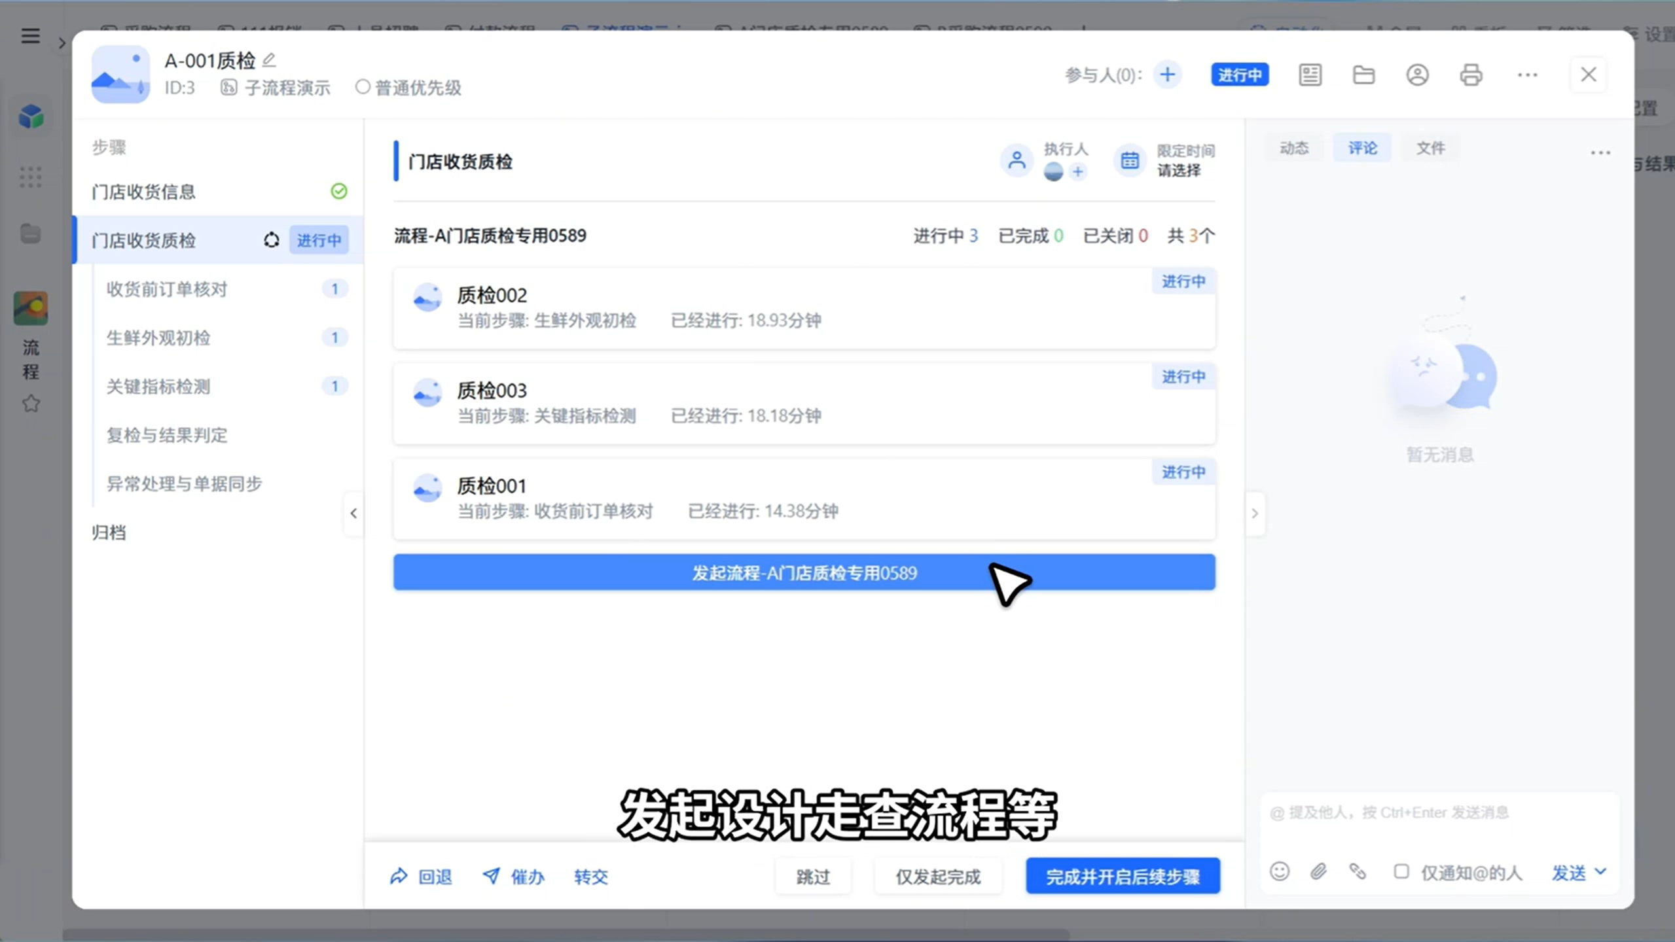Insert a link using chain icon

click(1358, 871)
